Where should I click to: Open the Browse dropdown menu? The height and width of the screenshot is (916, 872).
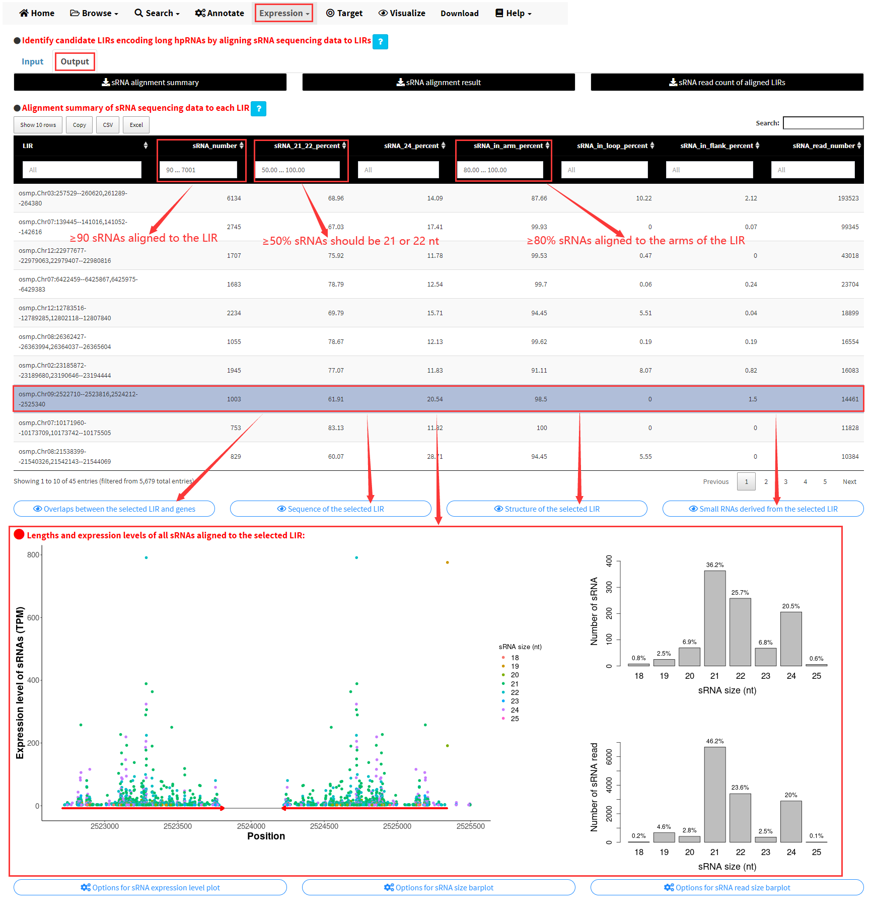[x=94, y=13]
